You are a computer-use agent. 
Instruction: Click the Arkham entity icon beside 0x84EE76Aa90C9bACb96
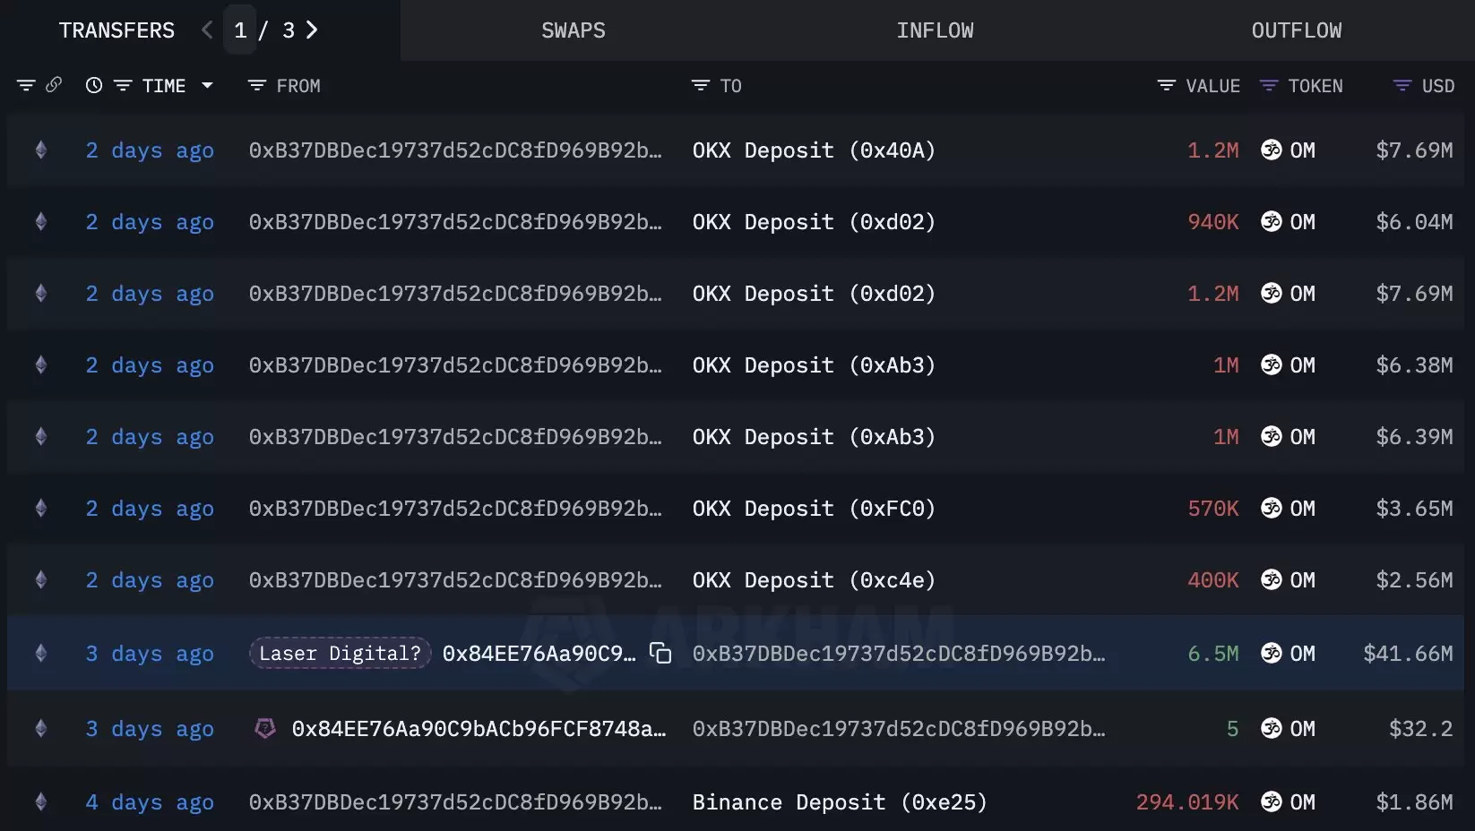[x=264, y=729]
